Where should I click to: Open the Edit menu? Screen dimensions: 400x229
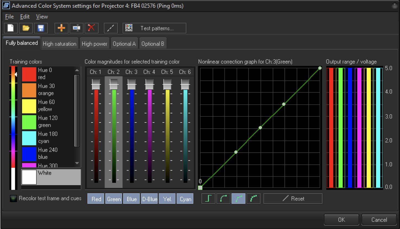[25, 17]
